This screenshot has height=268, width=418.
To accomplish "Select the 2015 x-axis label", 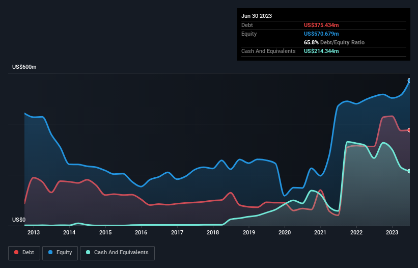I will [105, 232].
